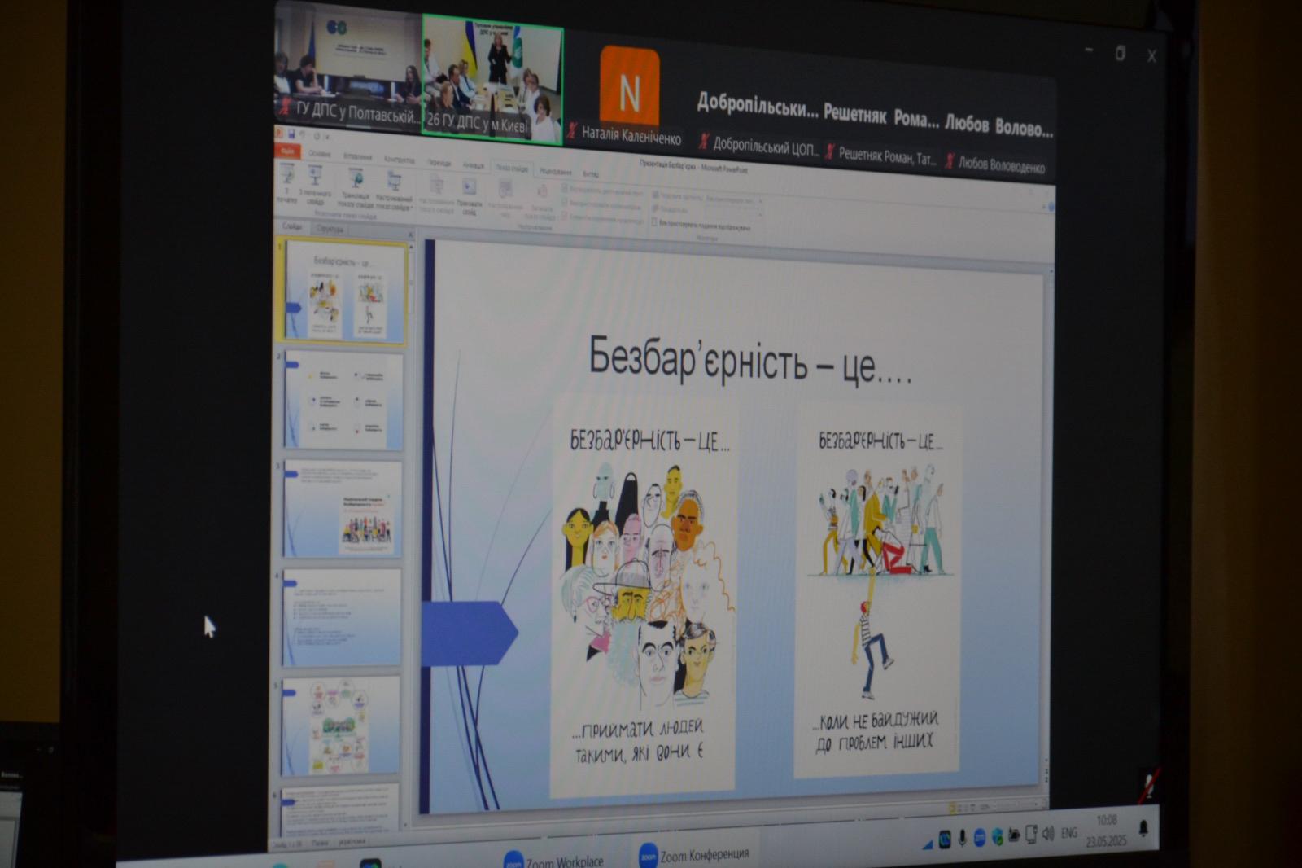Select slide 5 thumbnail with circular diagram
The width and height of the screenshot is (1302, 868).
341,726
